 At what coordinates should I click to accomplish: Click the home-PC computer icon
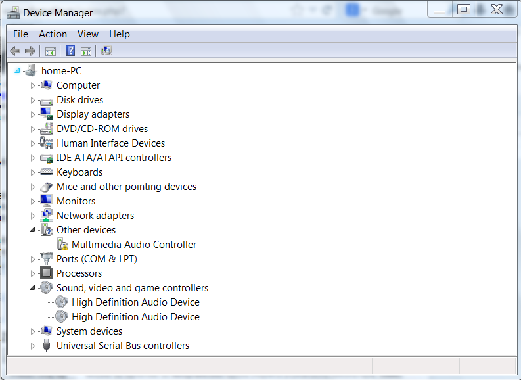click(x=31, y=70)
